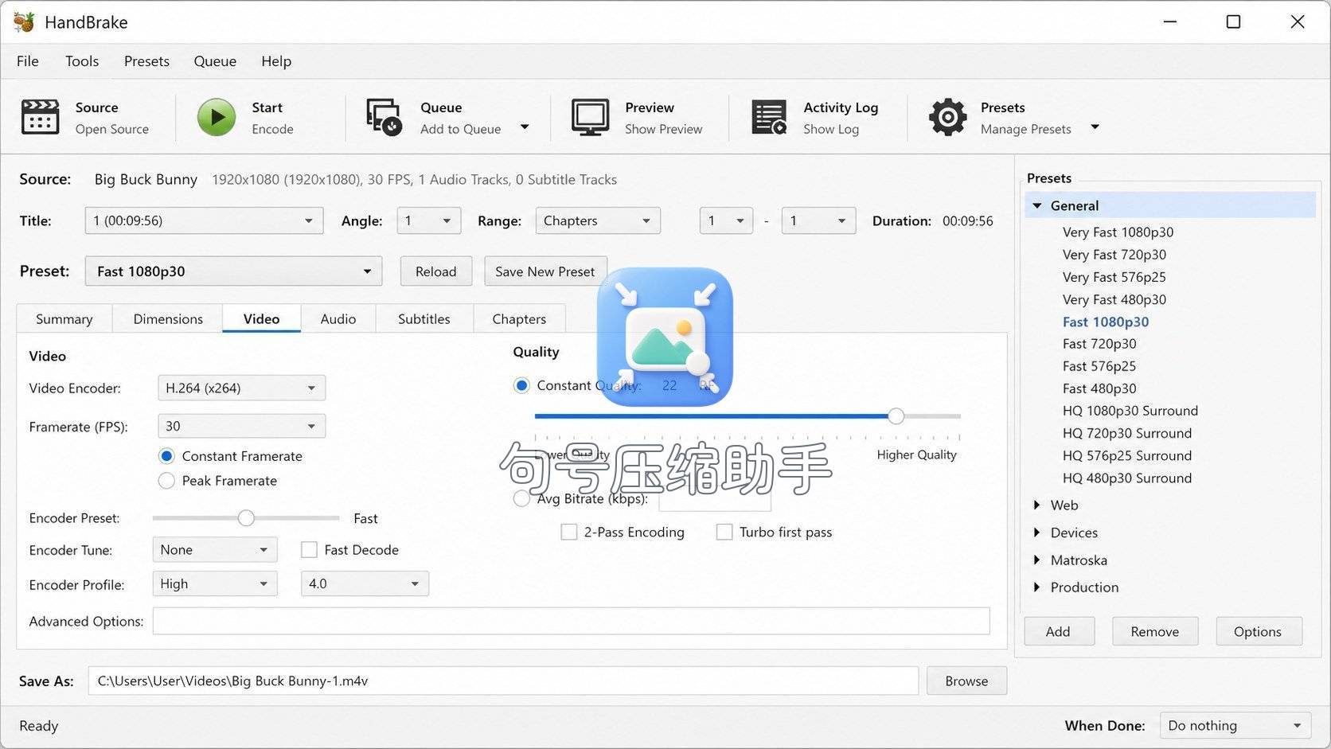
Task: Enable the Turbo first pass checkbox
Action: [x=724, y=532]
